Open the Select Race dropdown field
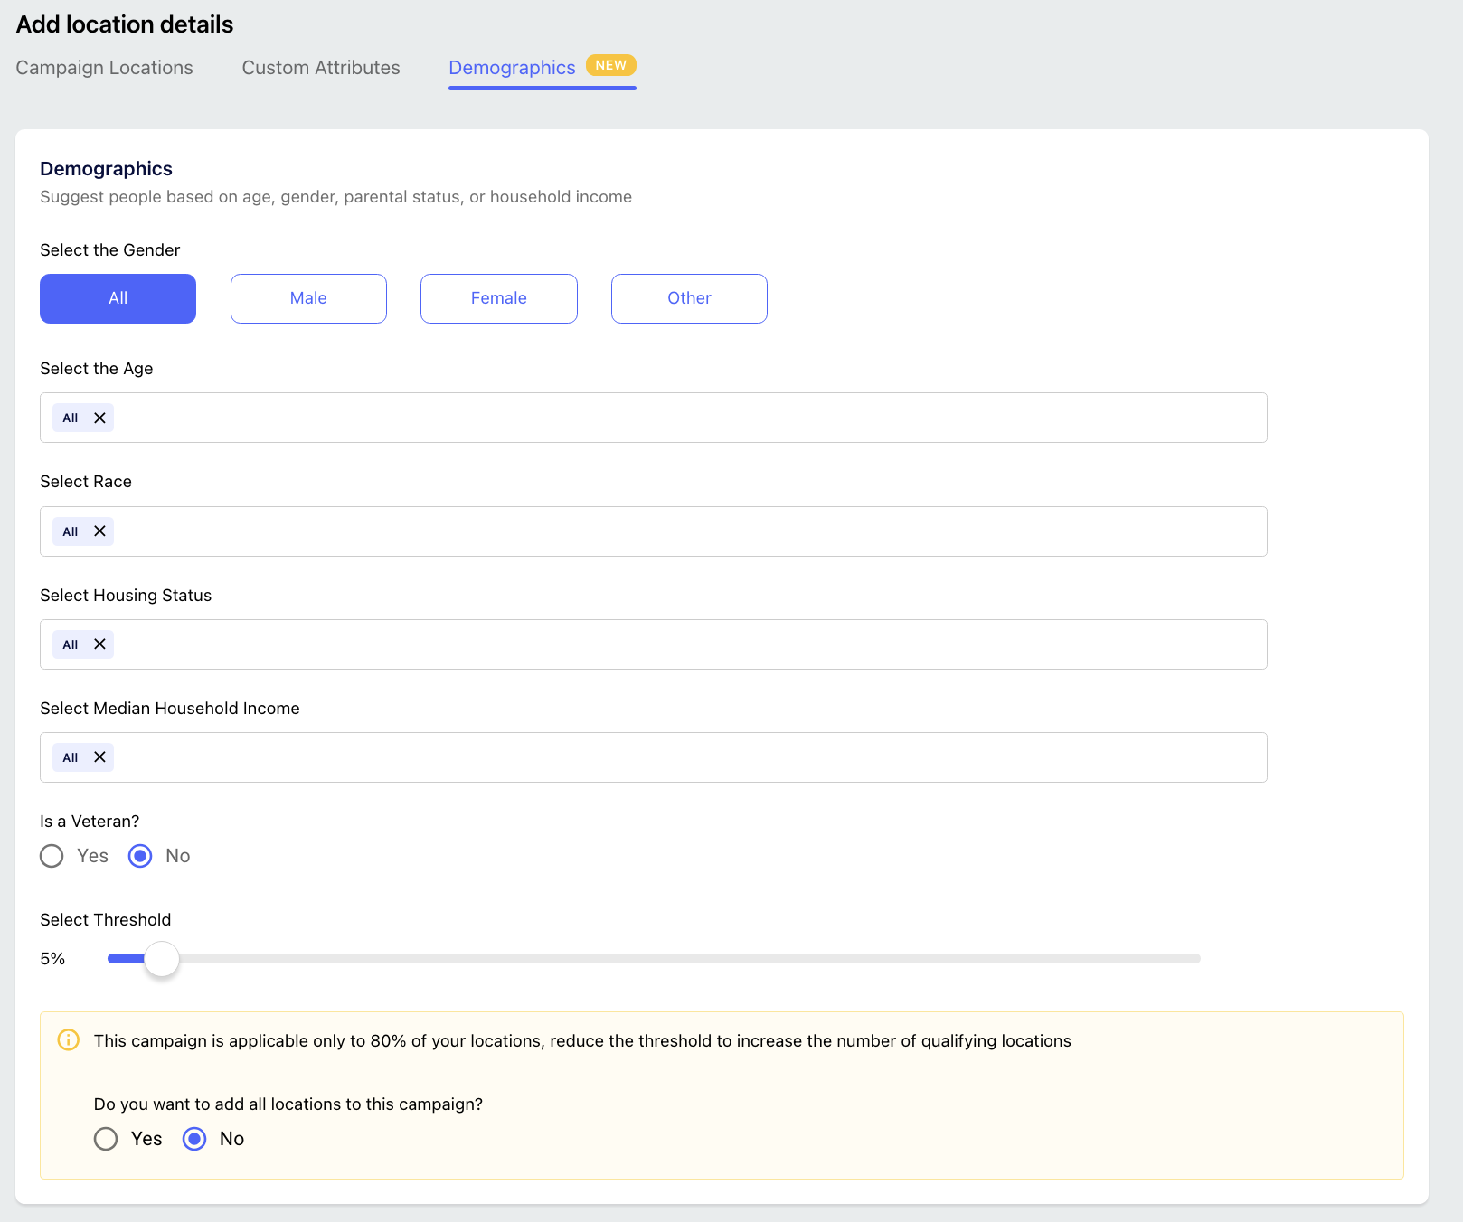This screenshot has height=1222, width=1463. (654, 531)
